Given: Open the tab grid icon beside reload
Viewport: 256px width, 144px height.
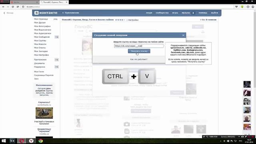Looking at the screenshot, I should coord(18,7).
